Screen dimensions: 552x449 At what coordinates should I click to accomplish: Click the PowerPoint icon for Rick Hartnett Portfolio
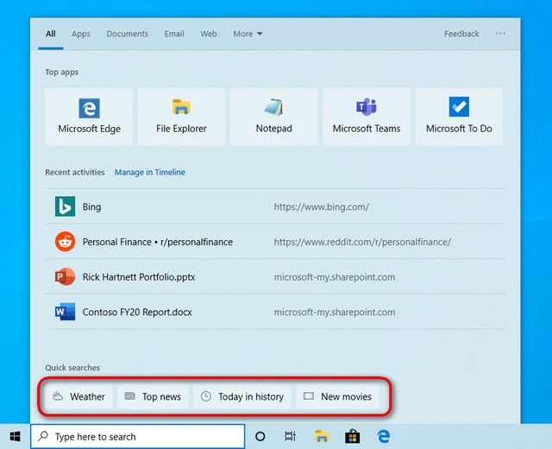66,276
